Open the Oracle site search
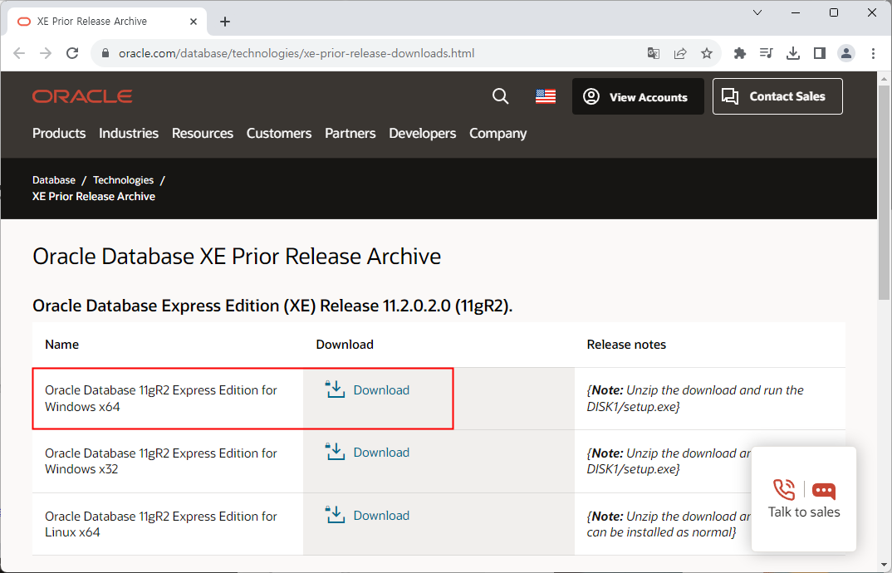This screenshot has width=892, height=573. (501, 96)
